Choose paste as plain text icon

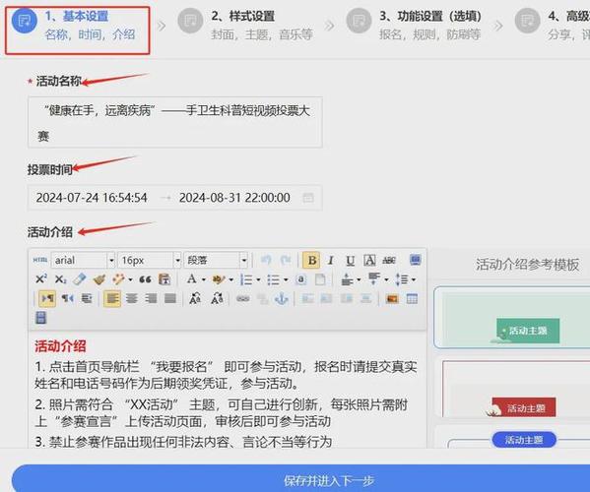click(164, 279)
